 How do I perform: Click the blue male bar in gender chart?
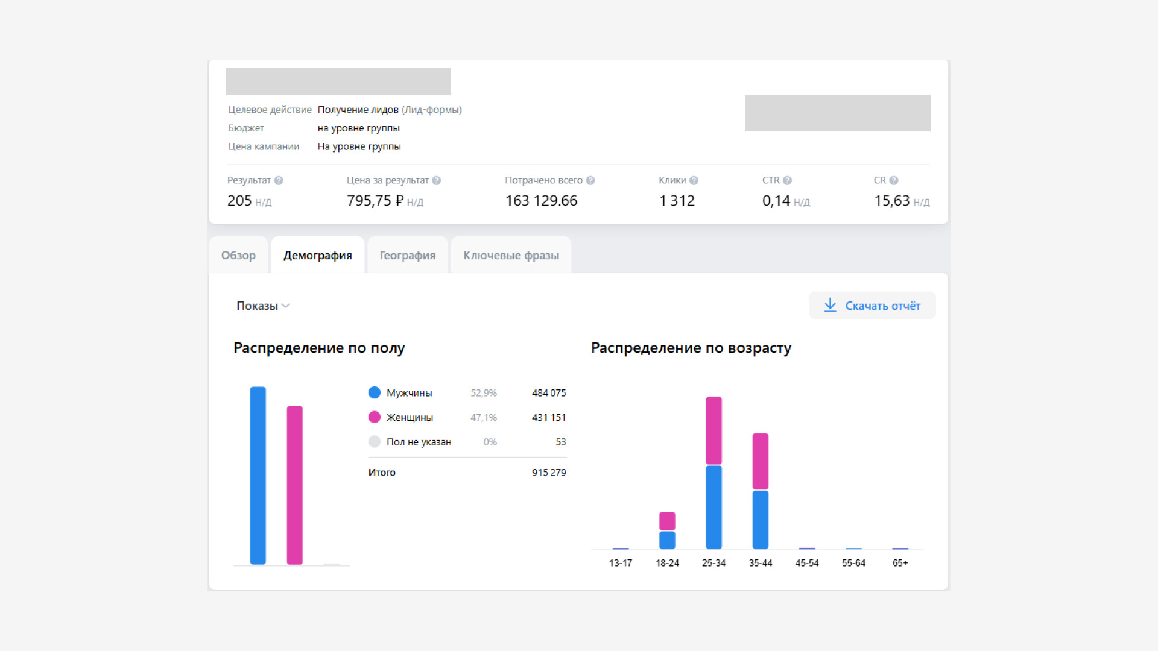[x=258, y=475]
